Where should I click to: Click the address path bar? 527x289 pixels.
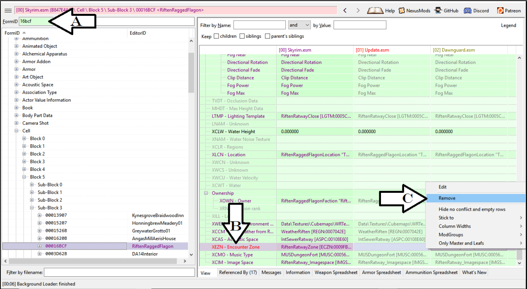point(176,11)
